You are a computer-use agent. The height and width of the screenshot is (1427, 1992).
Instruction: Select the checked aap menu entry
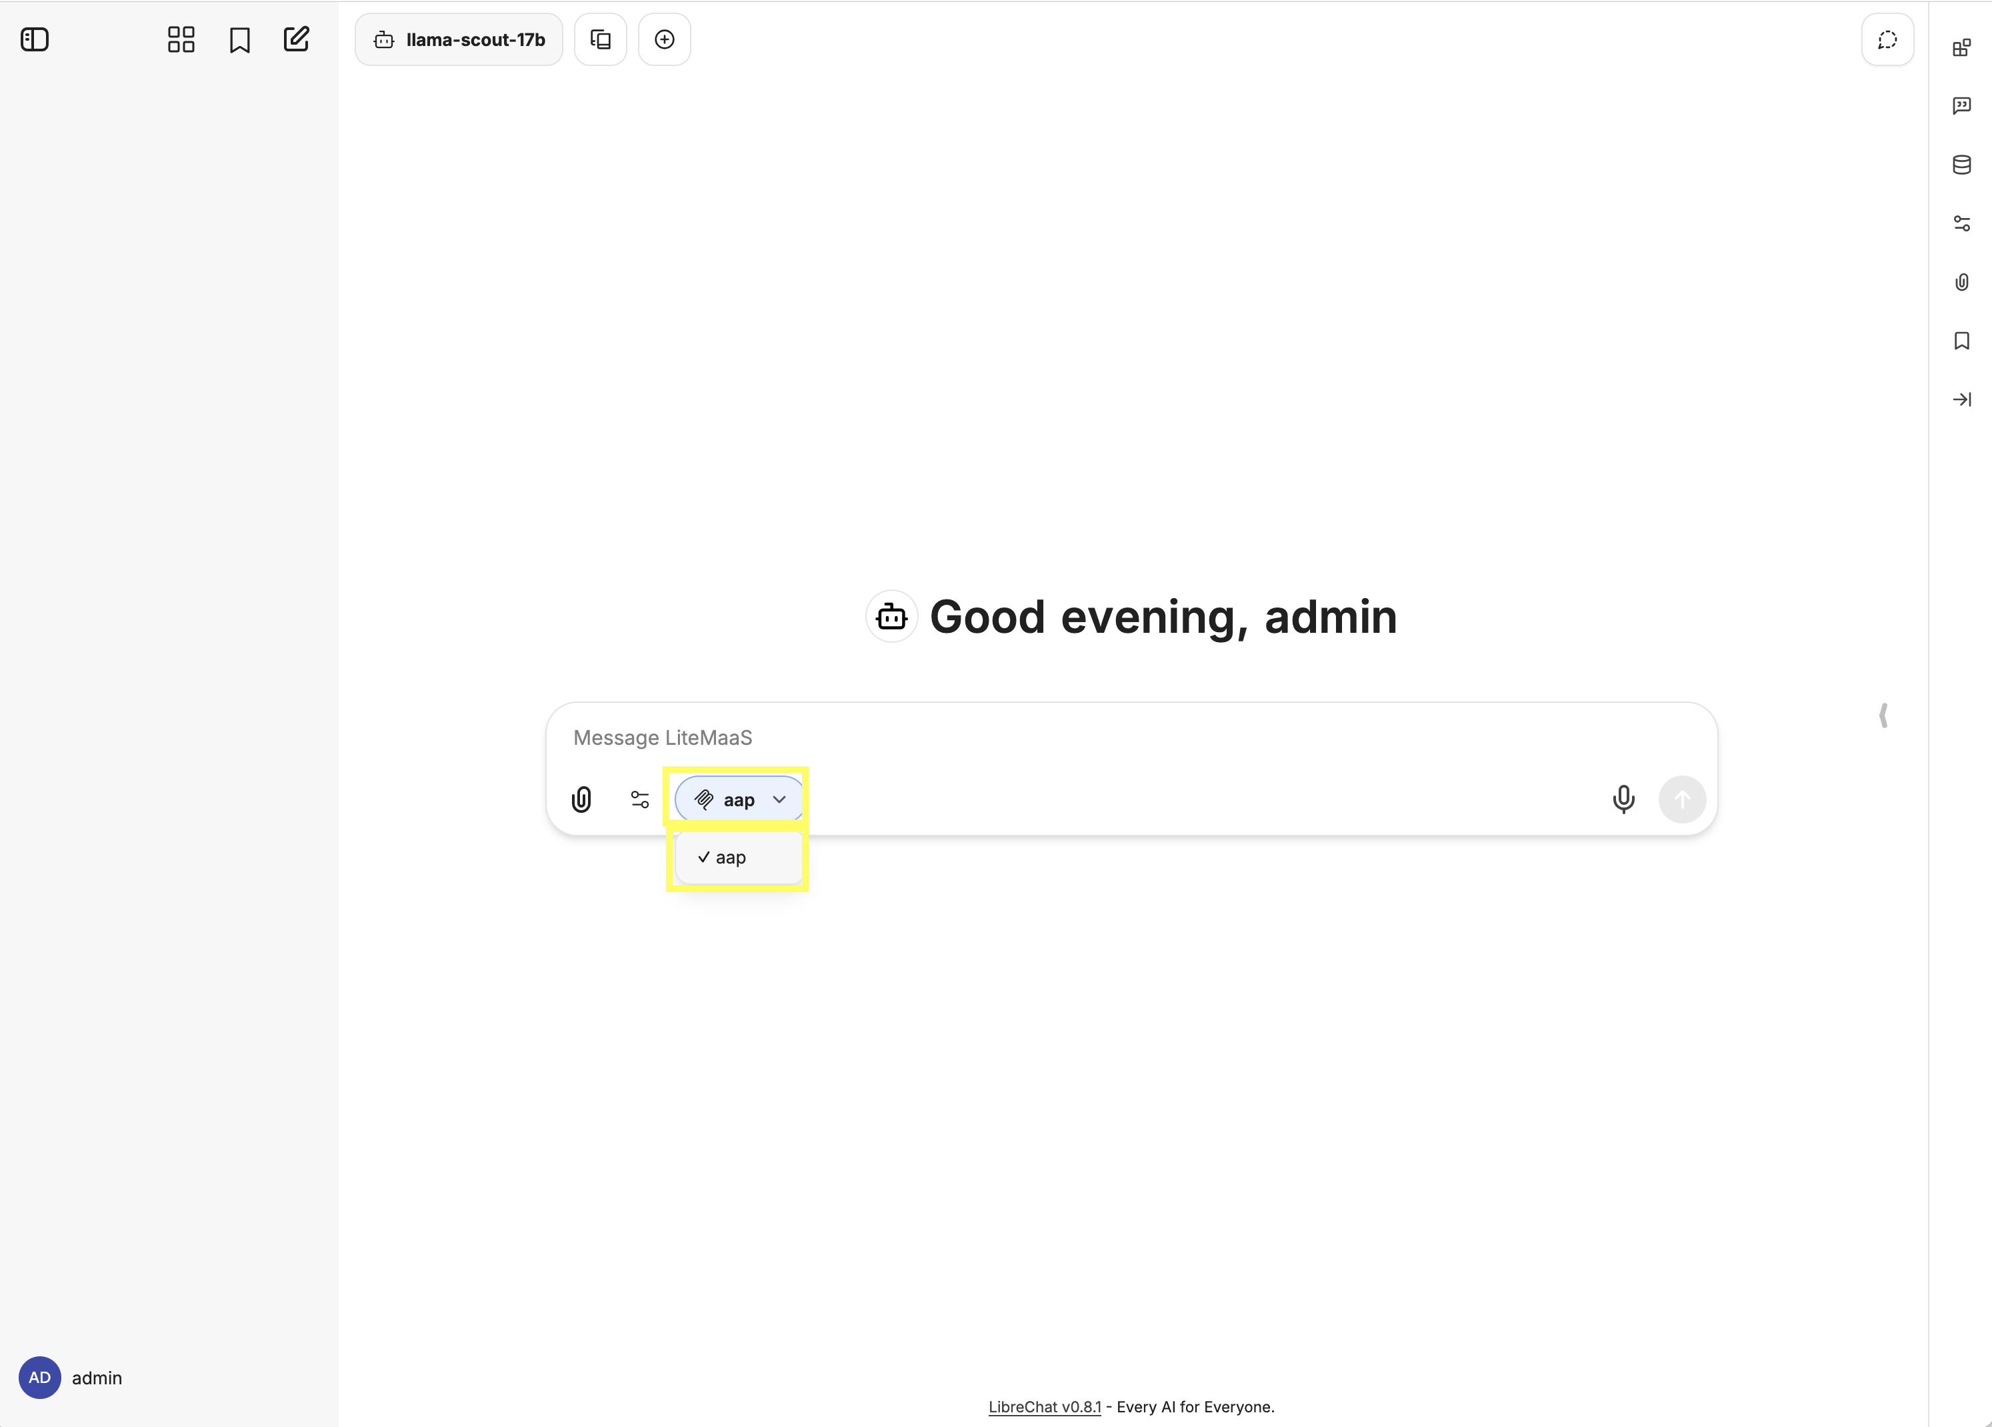pyautogui.click(x=737, y=857)
